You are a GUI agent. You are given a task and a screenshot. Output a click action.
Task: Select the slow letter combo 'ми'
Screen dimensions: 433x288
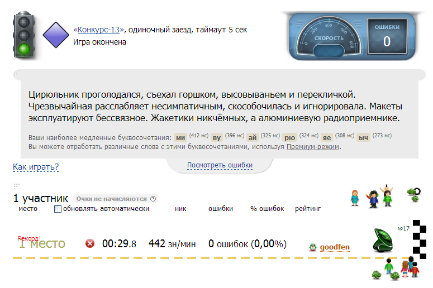(x=180, y=137)
